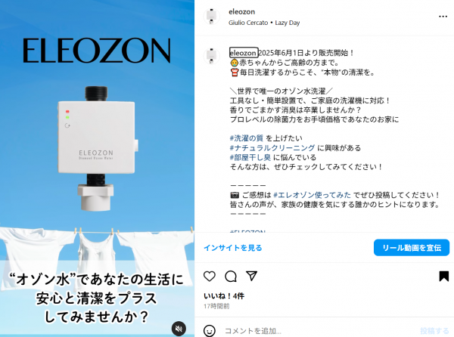This screenshot has width=454, height=337.
Task: Open Giulio Cercato Lazy Day audio link
Action: pos(264,23)
